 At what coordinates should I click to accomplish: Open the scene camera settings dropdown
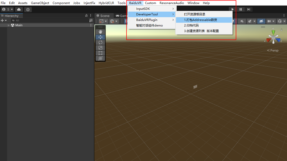[x=273, y=21]
